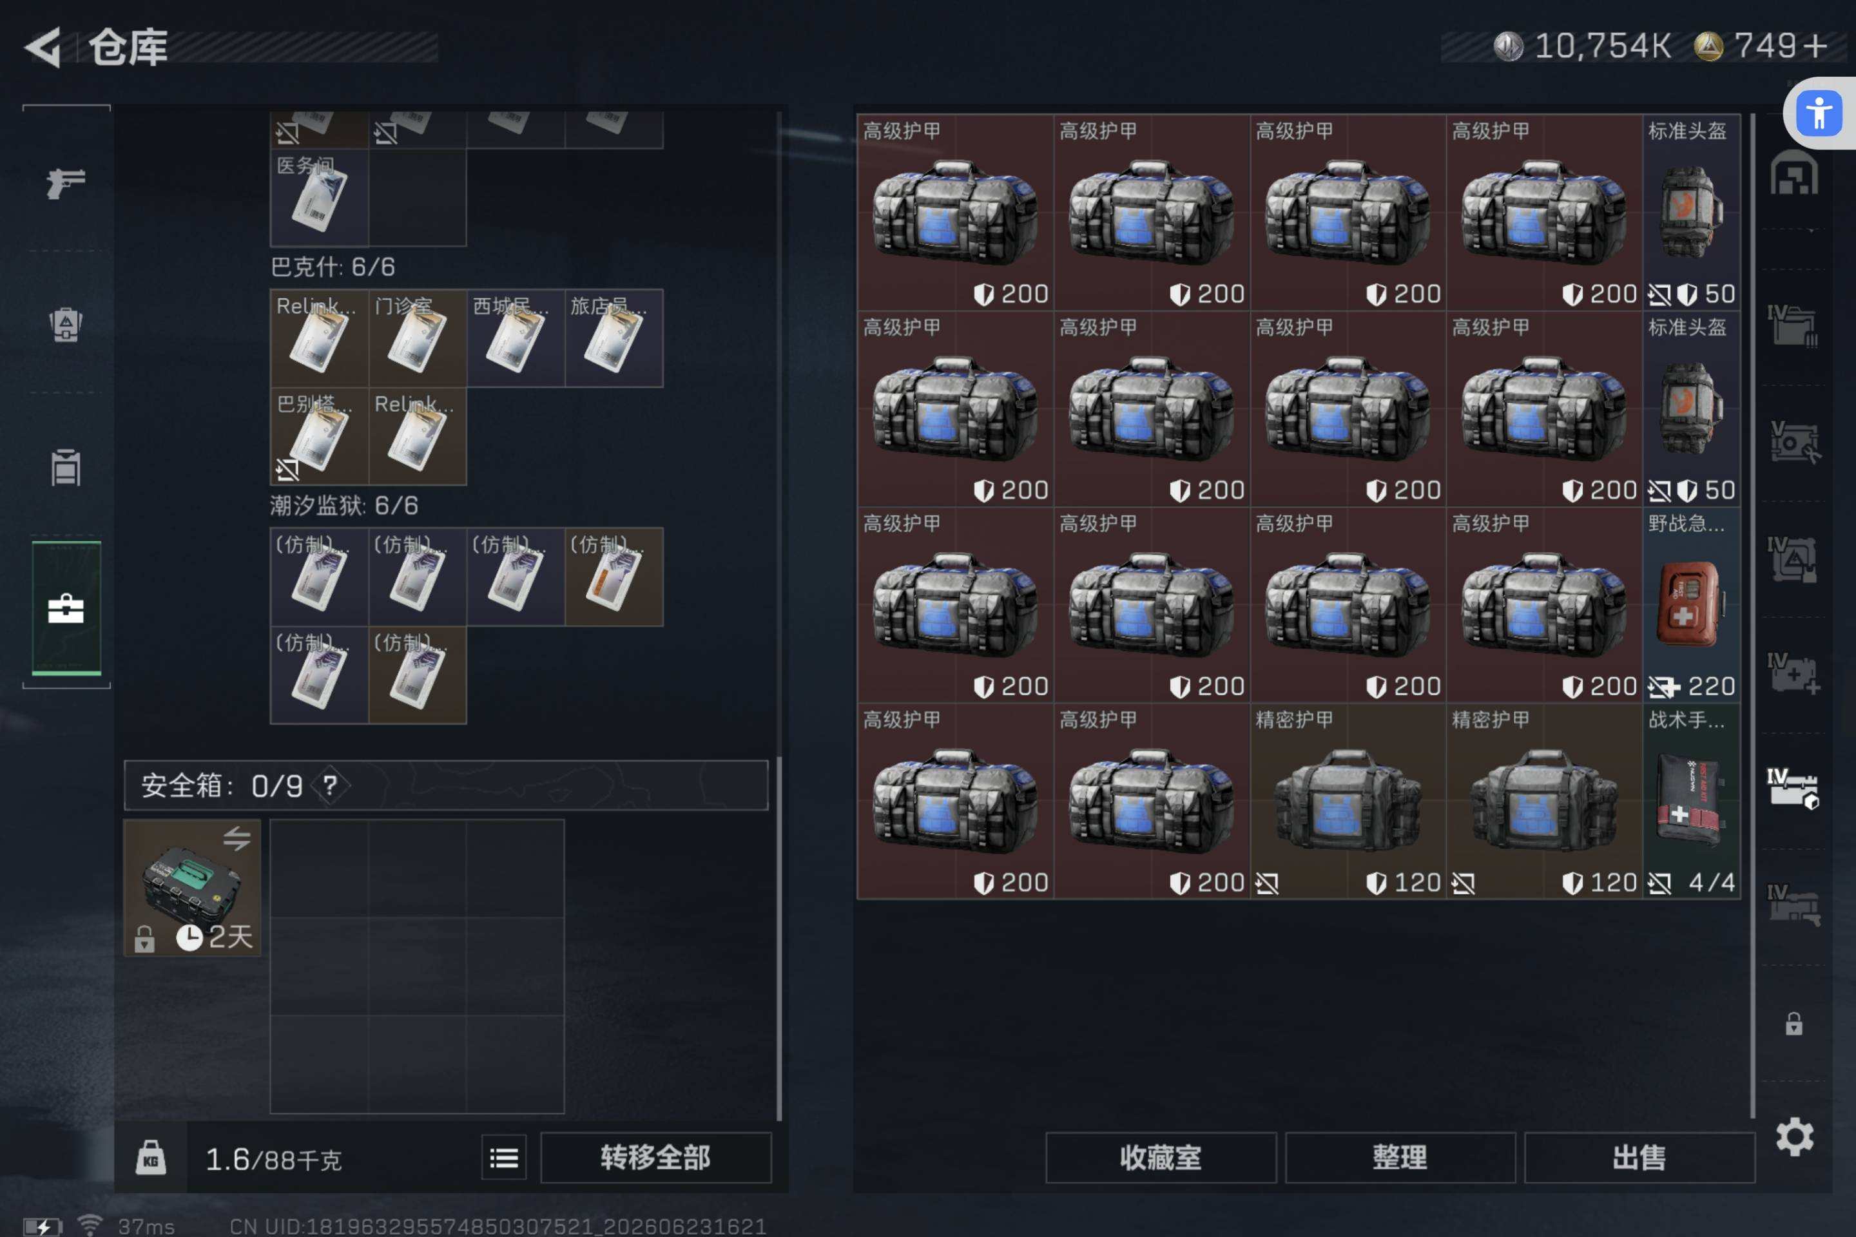Click the left inventory vertical scrollbar

click(779, 937)
